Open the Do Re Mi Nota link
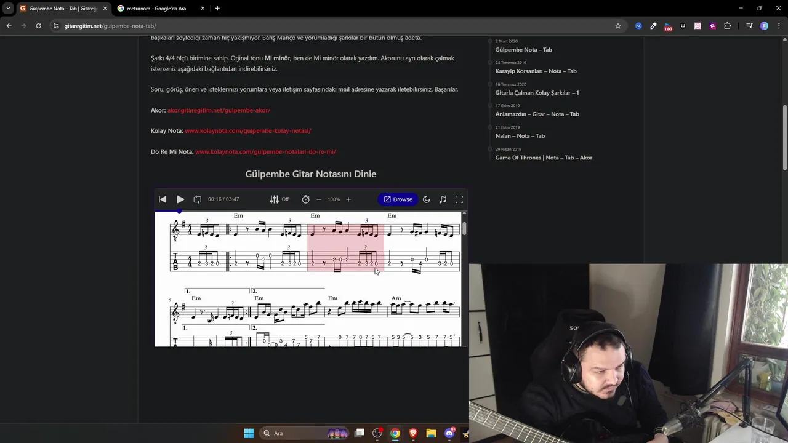This screenshot has height=443, width=788. point(265,151)
